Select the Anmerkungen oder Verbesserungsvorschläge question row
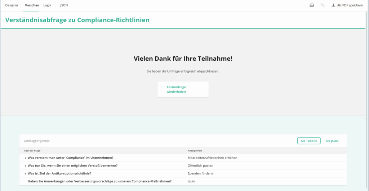Viewport: 369px width, 191px height. (x=99, y=181)
